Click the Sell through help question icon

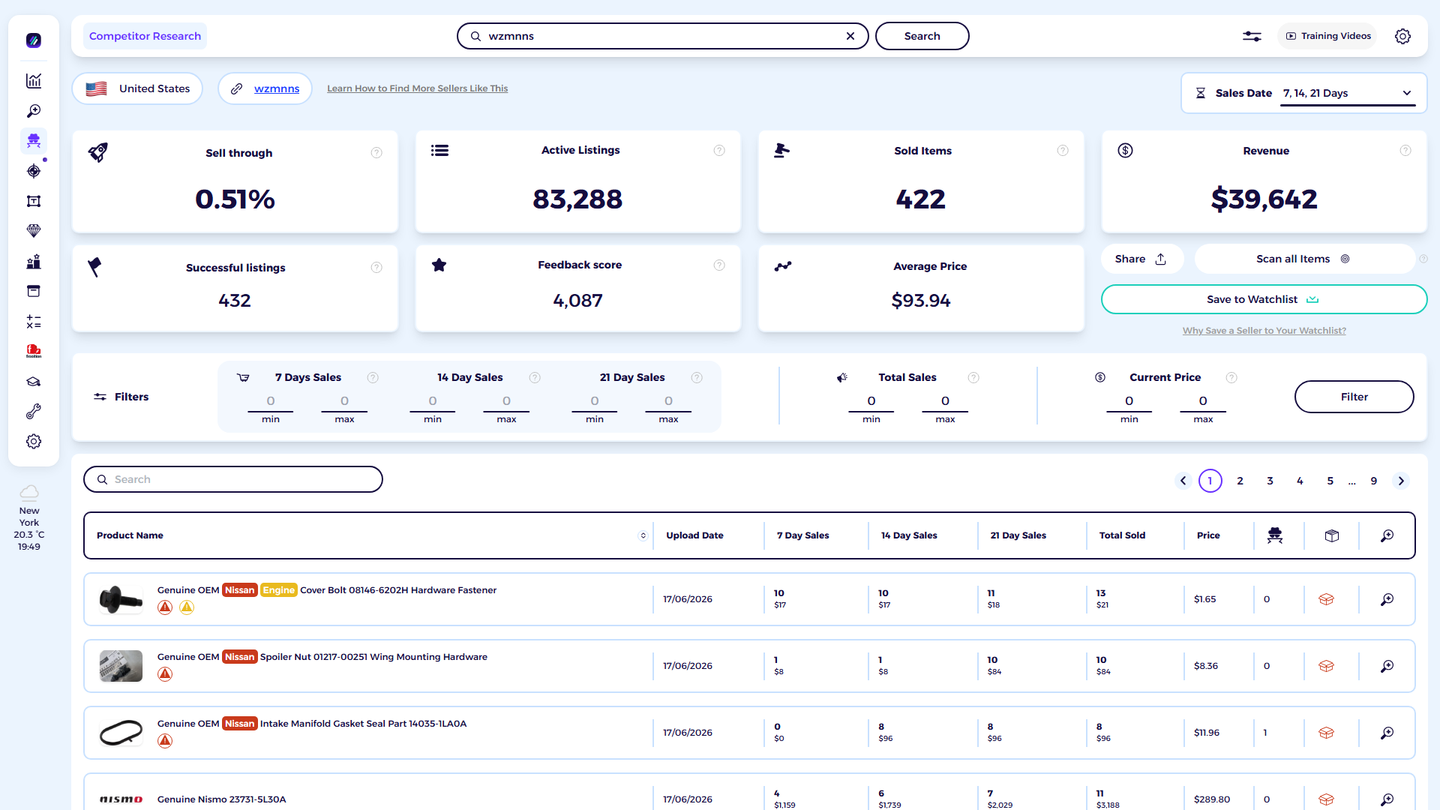(376, 153)
